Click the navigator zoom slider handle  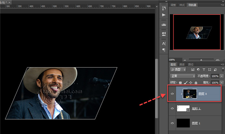(201, 60)
